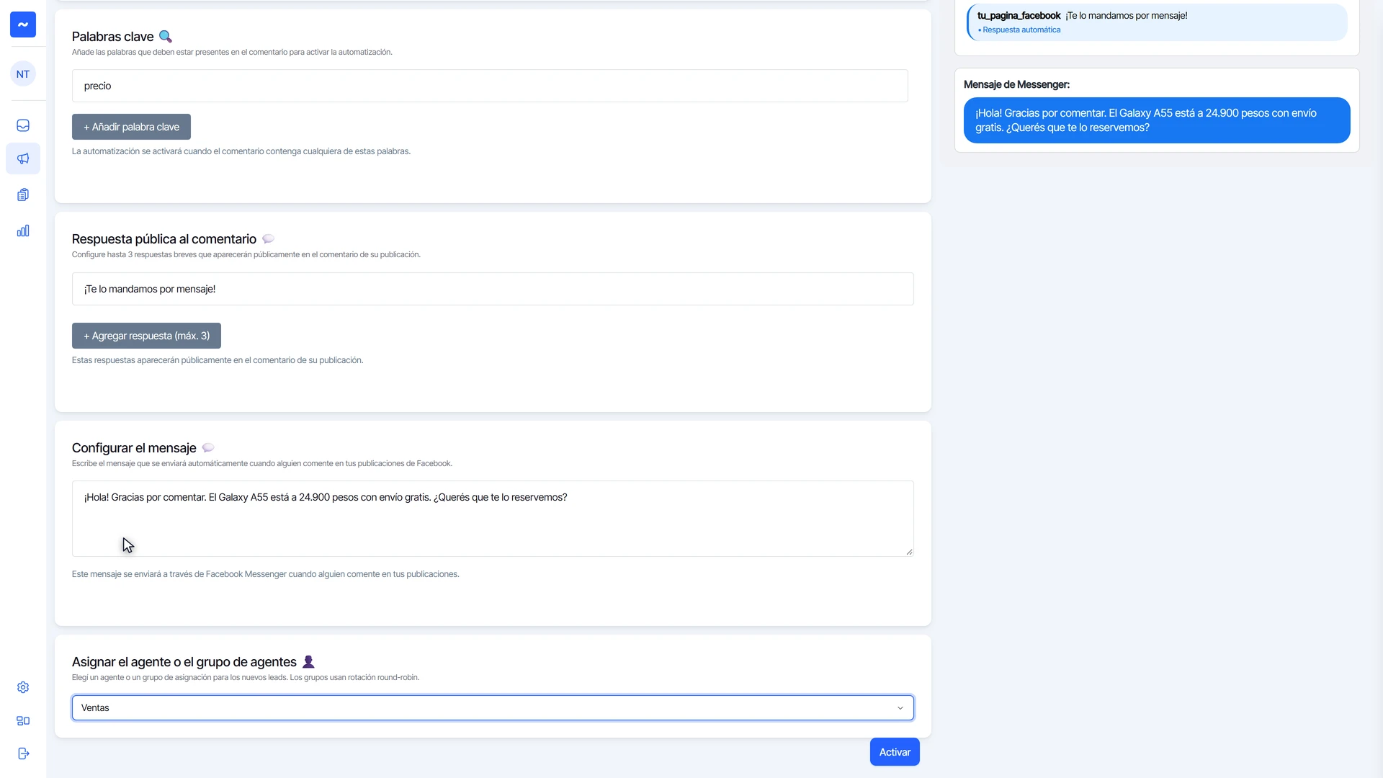Click Agregar respuesta (máx. 3) button
Screen dimensions: 1383x778
(146, 336)
